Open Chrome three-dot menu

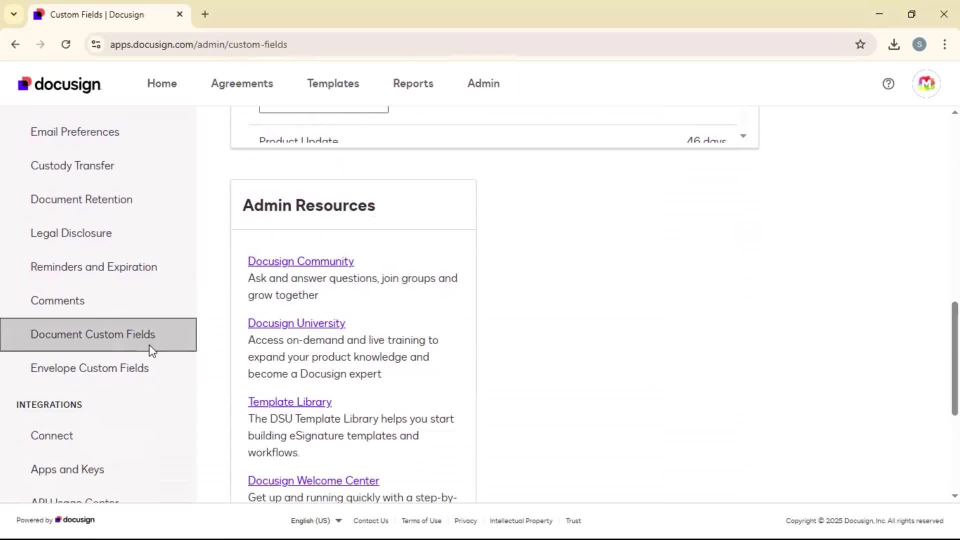coord(944,44)
